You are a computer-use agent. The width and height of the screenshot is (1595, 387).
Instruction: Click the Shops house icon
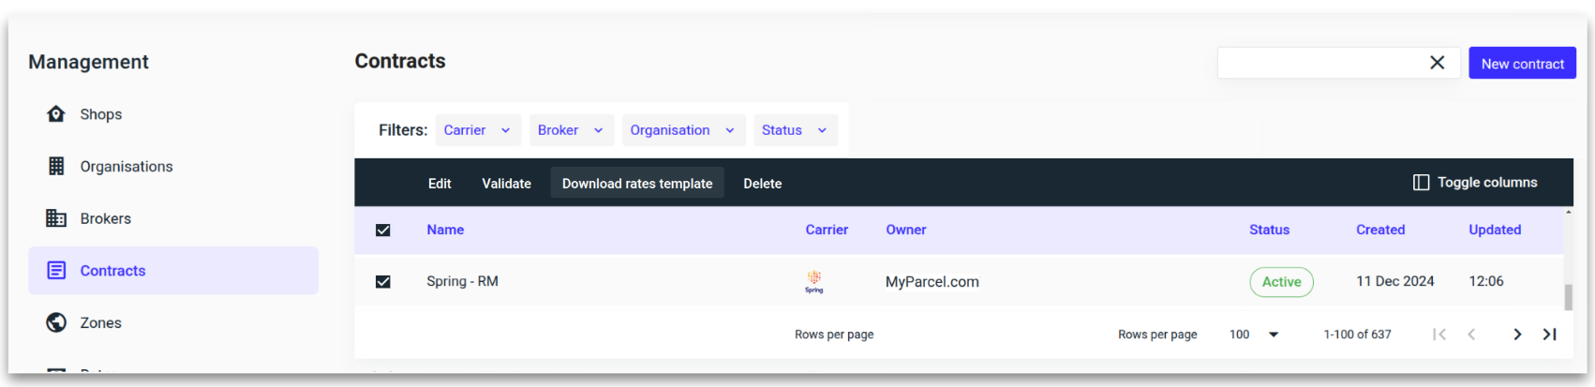click(56, 114)
